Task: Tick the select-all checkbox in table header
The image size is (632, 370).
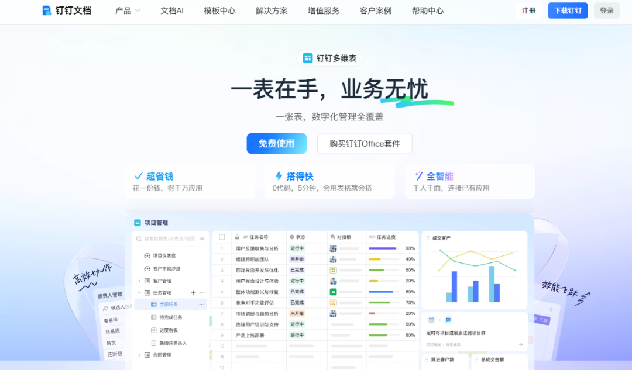Action: pyautogui.click(x=222, y=237)
